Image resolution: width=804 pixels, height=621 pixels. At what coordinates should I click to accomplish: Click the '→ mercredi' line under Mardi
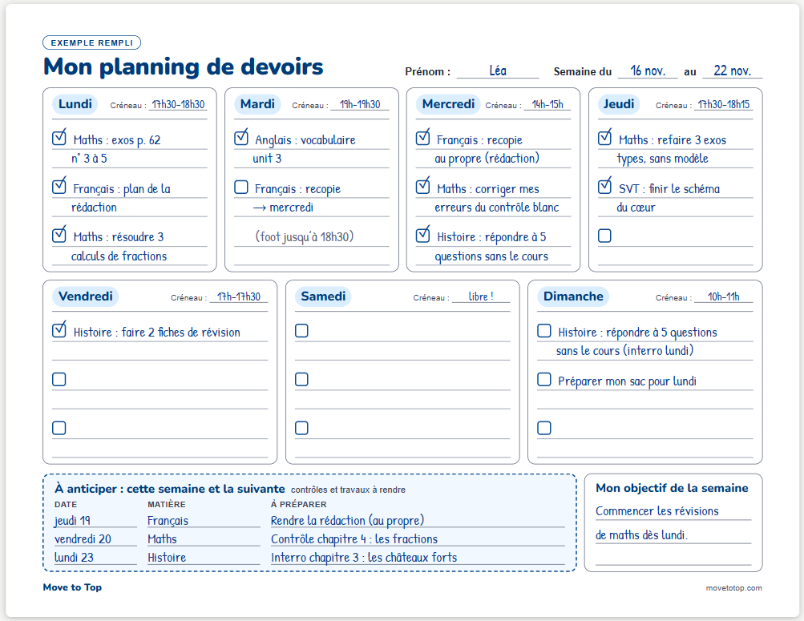pyautogui.click(x=283, y=208)
